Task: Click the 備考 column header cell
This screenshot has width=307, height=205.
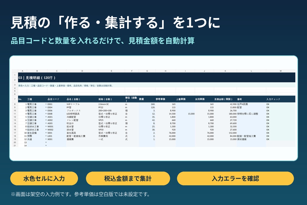Action: [x=252, y=99]
